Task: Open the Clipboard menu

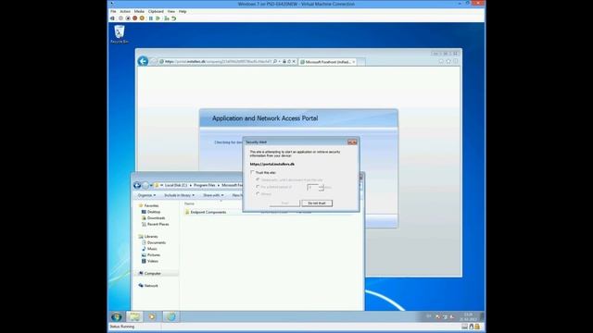Action: pos(156,12)
